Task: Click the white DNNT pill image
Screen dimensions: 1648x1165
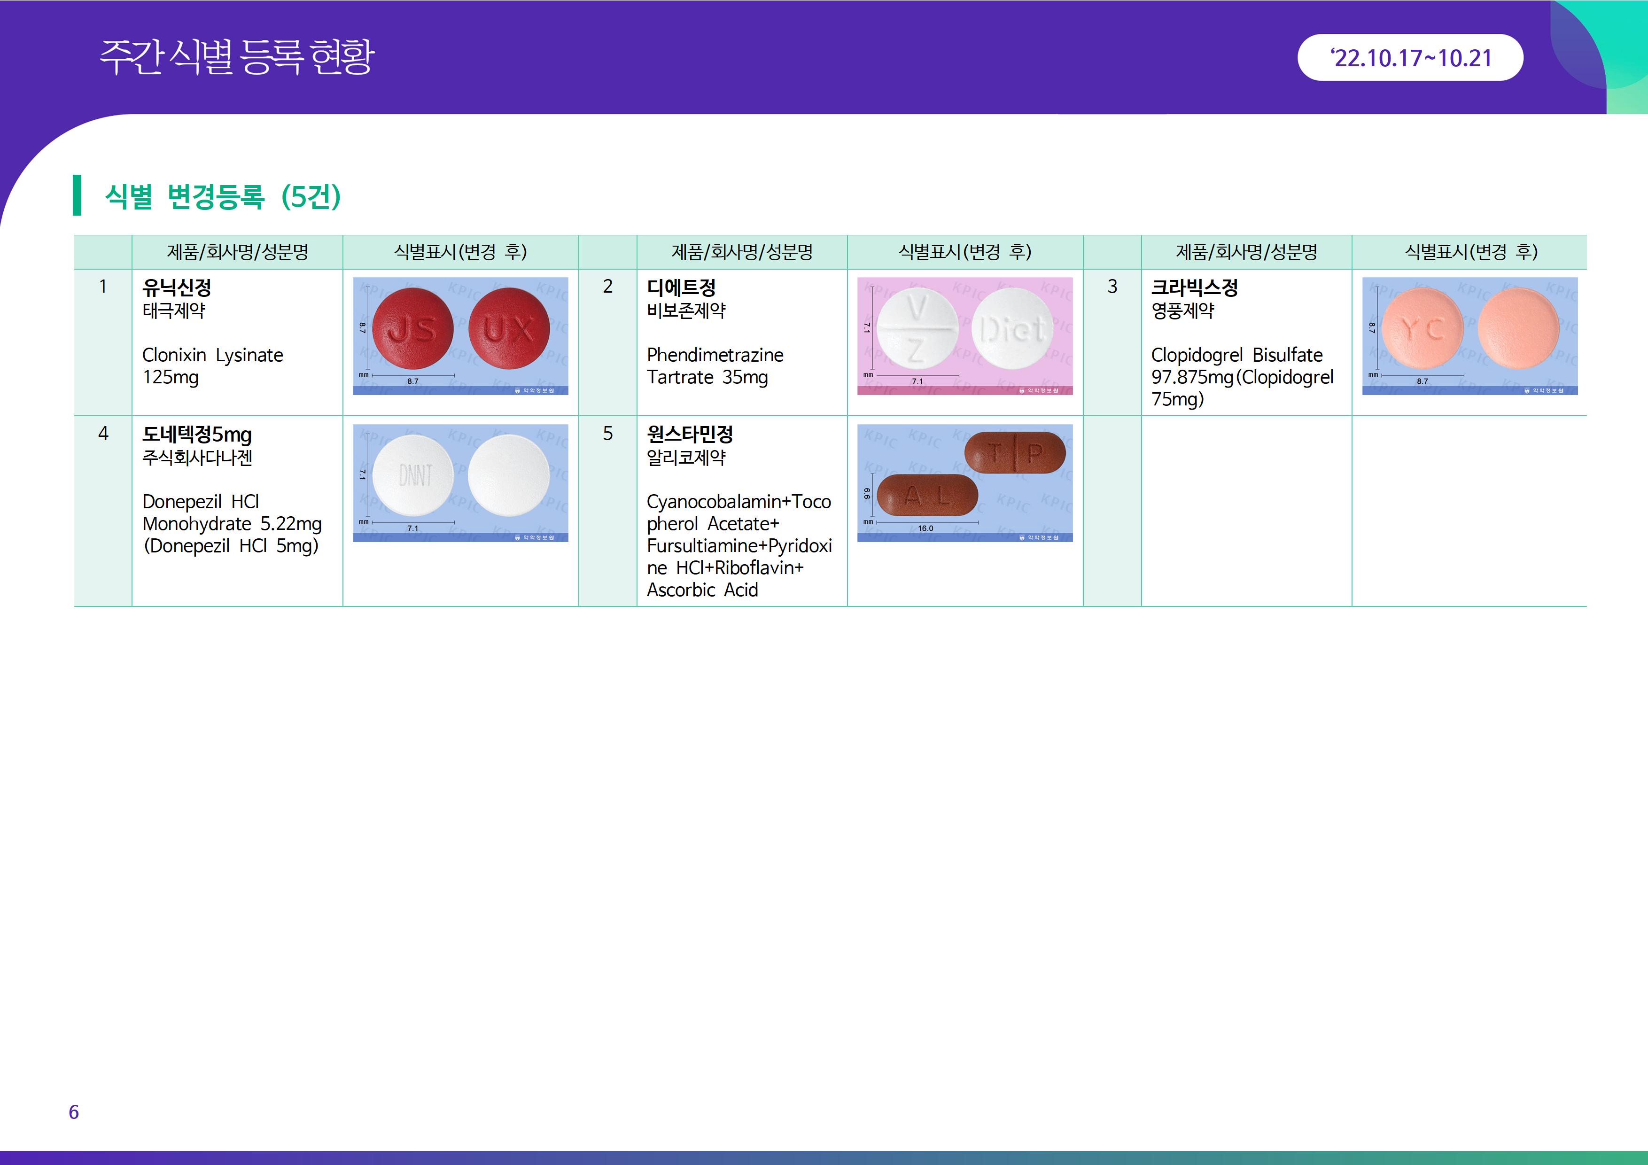Action: click(413, 475)
